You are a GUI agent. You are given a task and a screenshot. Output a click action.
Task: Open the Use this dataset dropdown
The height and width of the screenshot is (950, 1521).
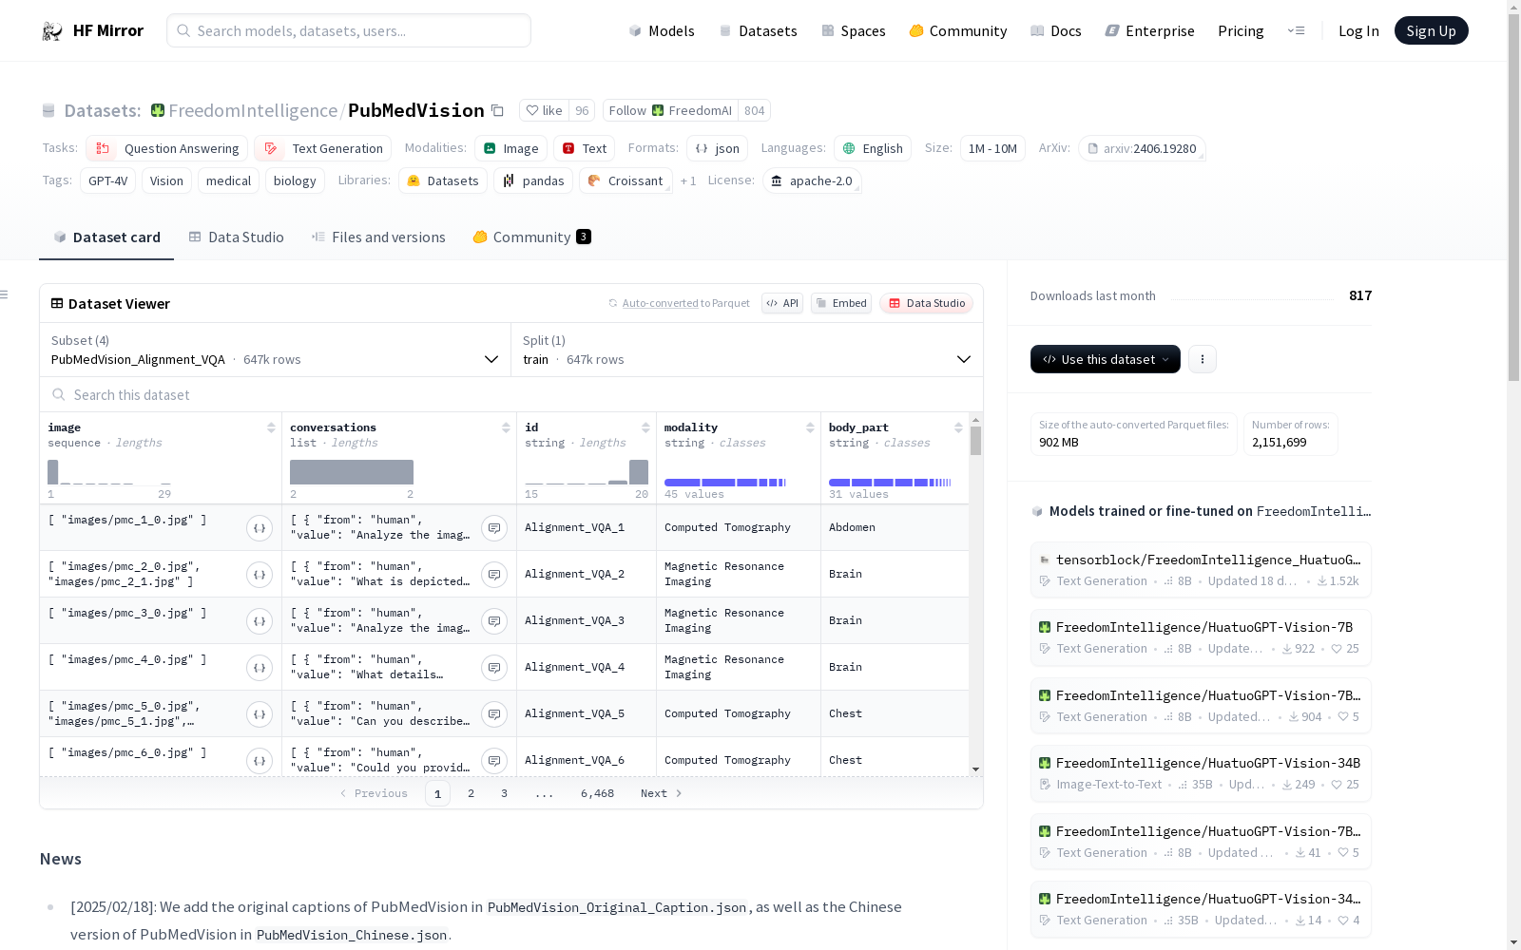point(1106,359)
